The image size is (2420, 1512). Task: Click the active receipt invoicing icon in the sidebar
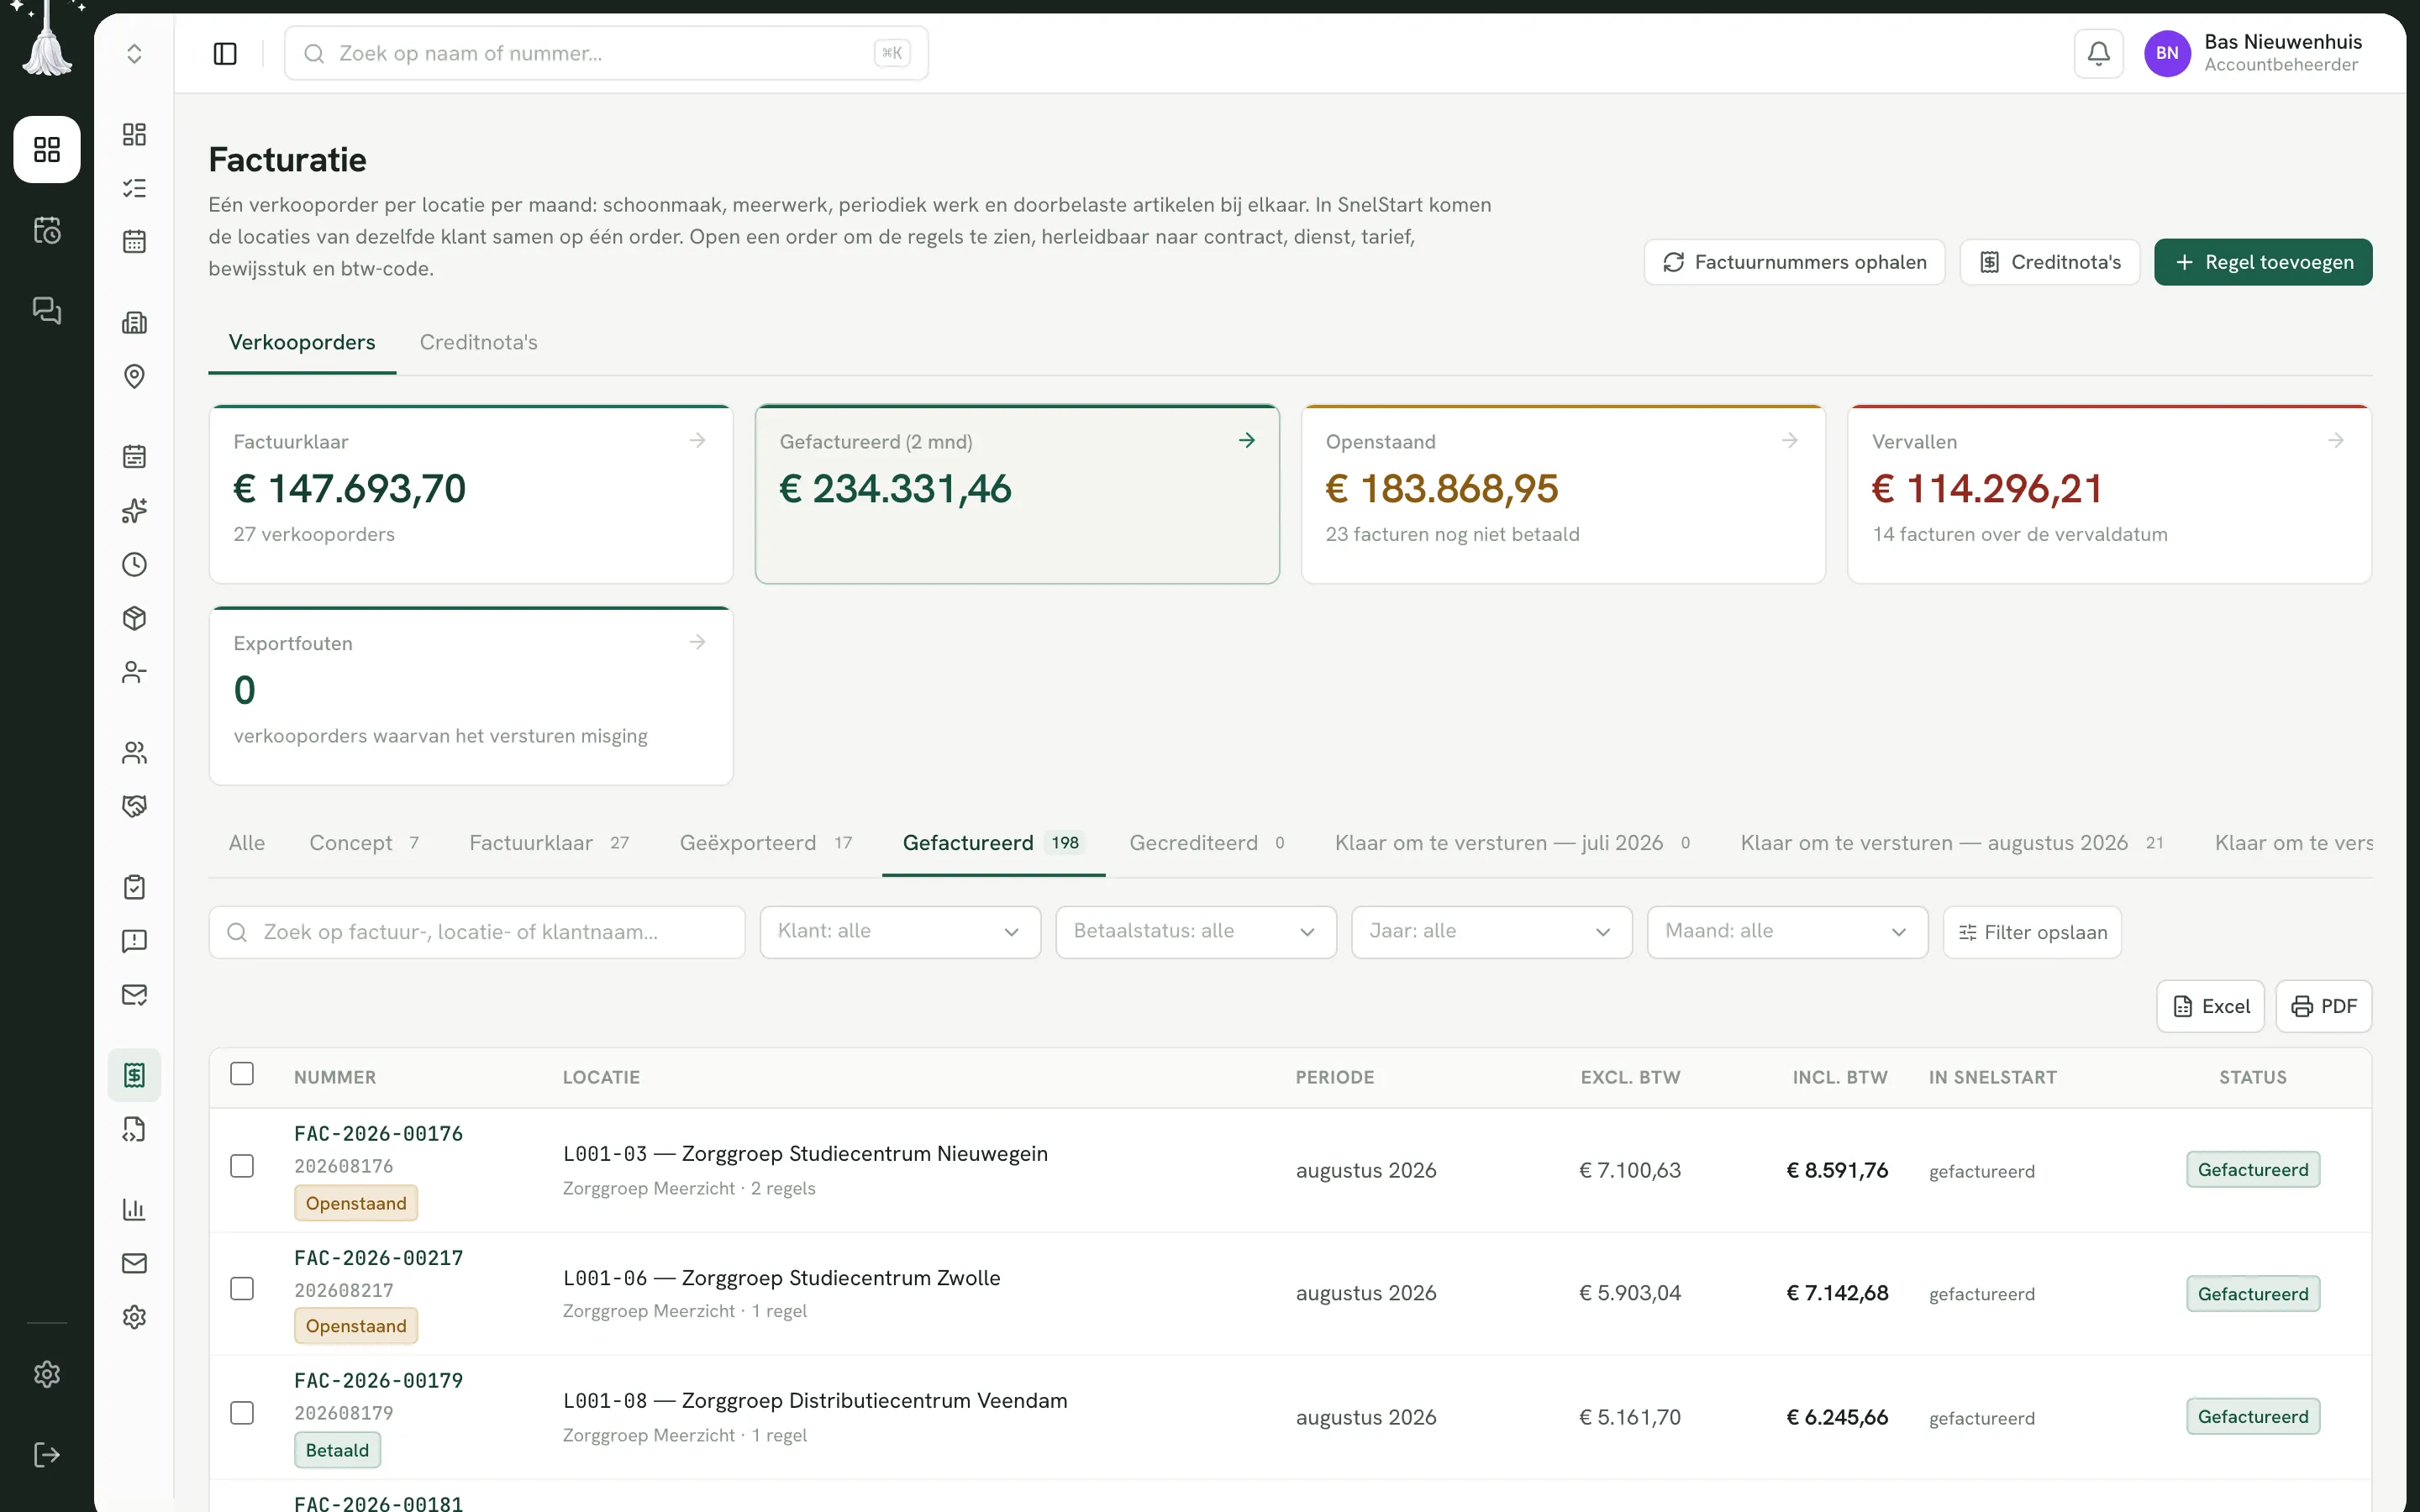pos(134,1075)
